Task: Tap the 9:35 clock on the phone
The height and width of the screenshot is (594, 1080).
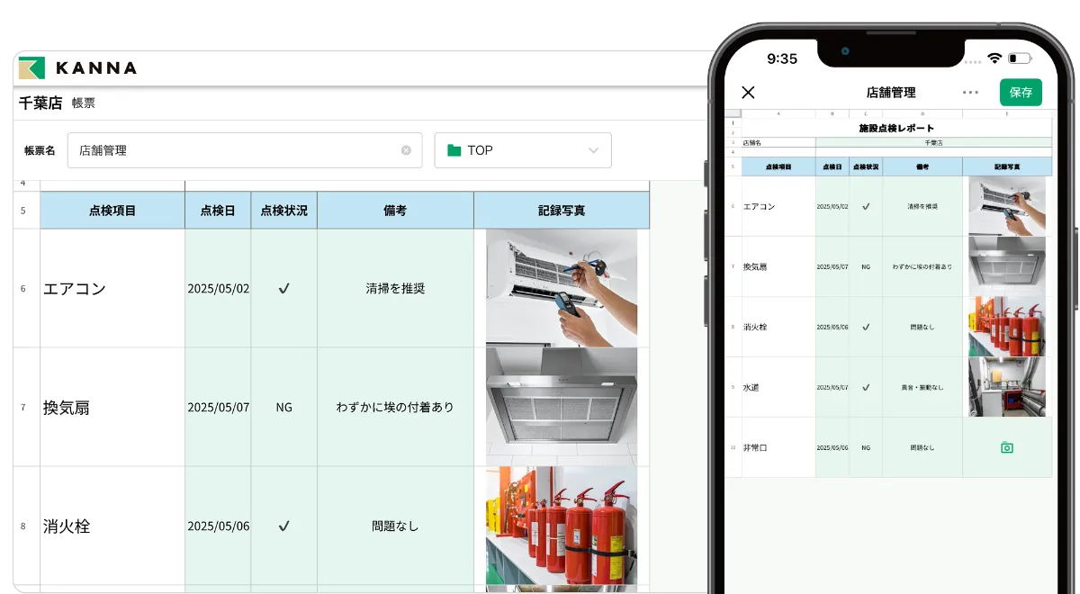Action: (782, 58)
